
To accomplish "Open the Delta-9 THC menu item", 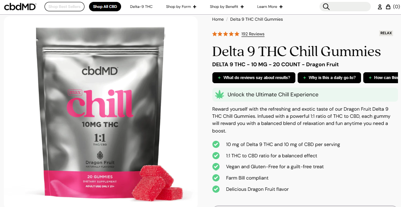I will (x=141, y=7).
